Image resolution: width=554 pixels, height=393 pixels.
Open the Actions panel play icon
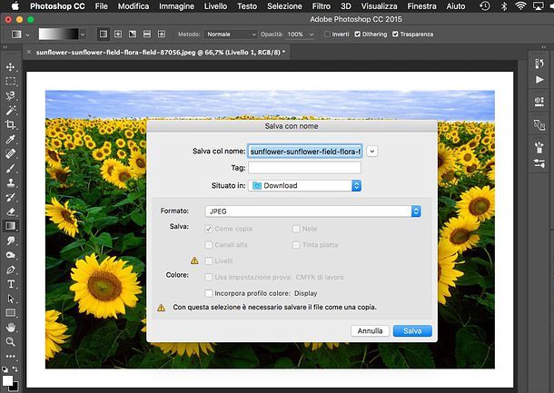[539, 80]
